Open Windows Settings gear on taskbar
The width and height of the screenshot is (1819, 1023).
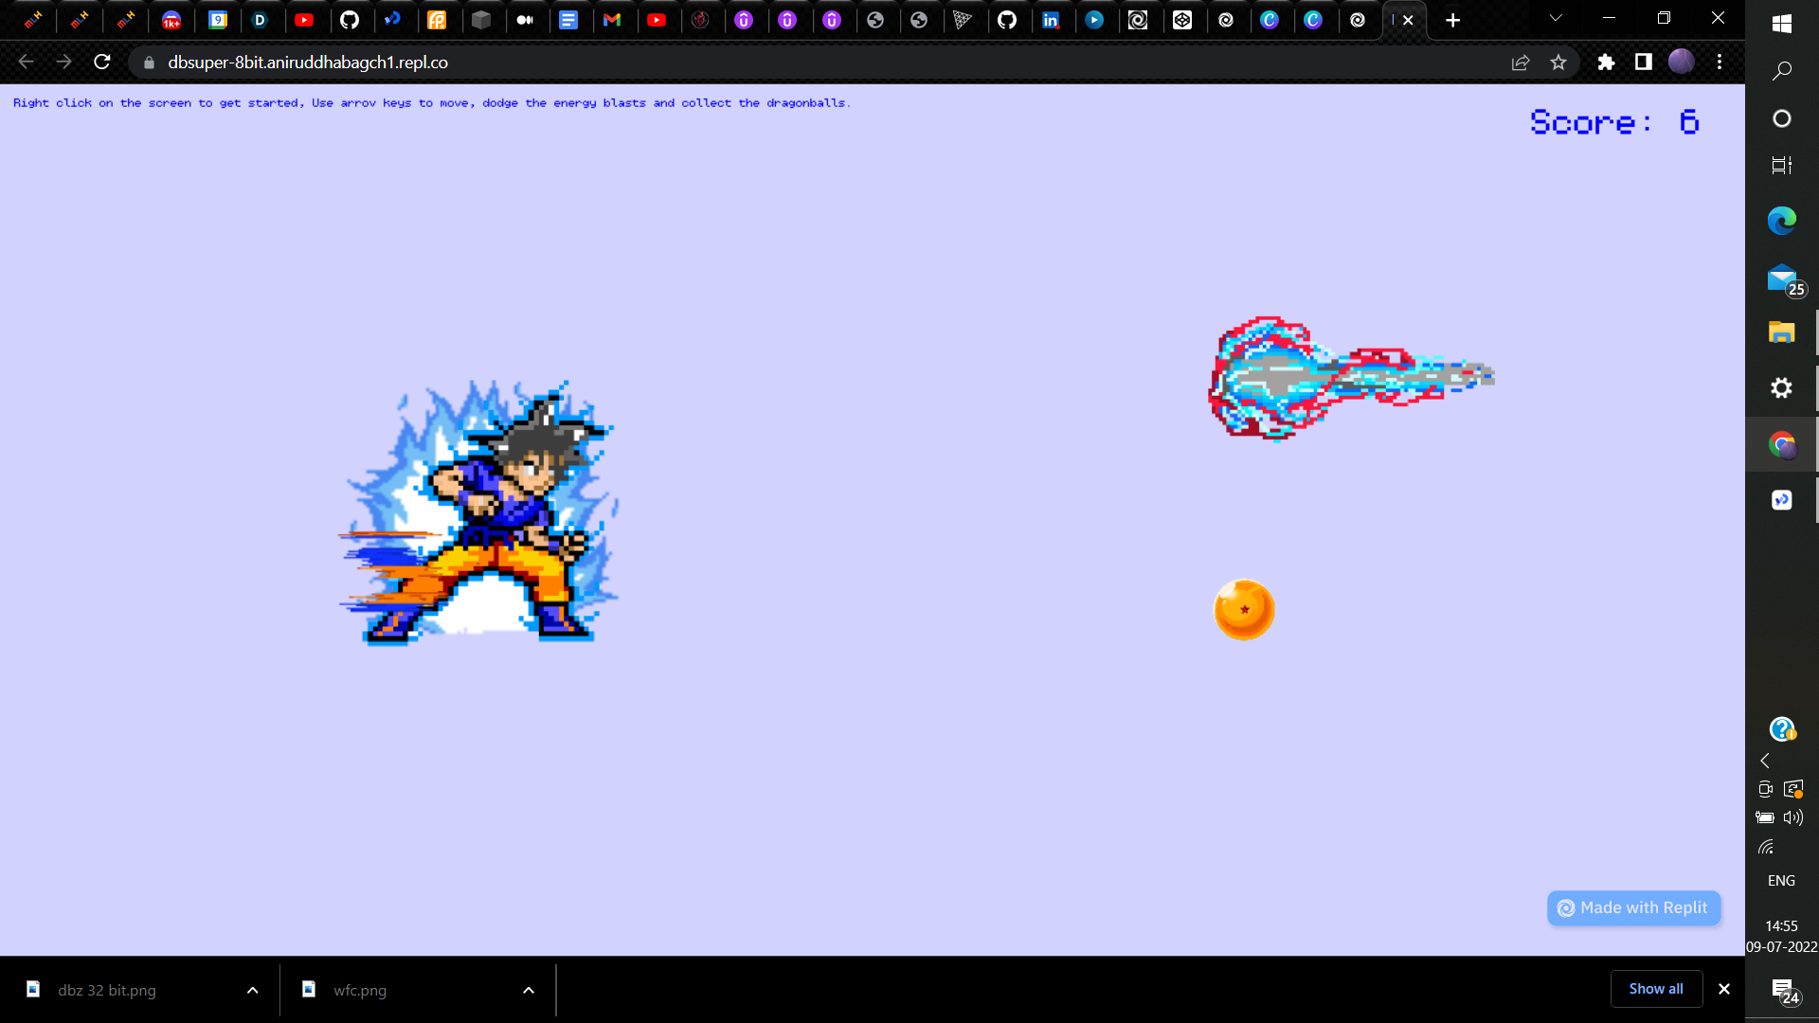click(x=1781, y=387)
